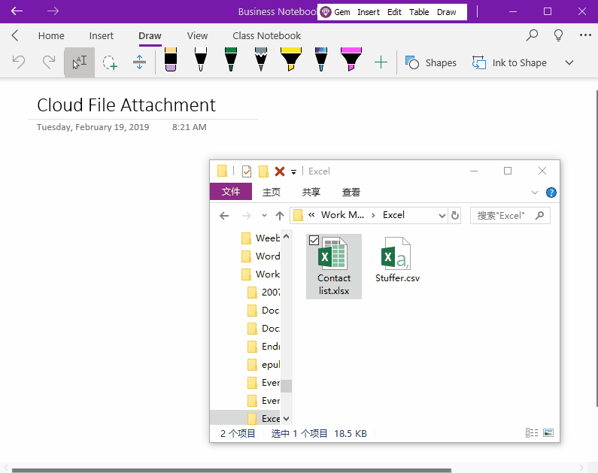
Task: Open the 共享 tab in Explorer
Action: (x=311, y=192)
